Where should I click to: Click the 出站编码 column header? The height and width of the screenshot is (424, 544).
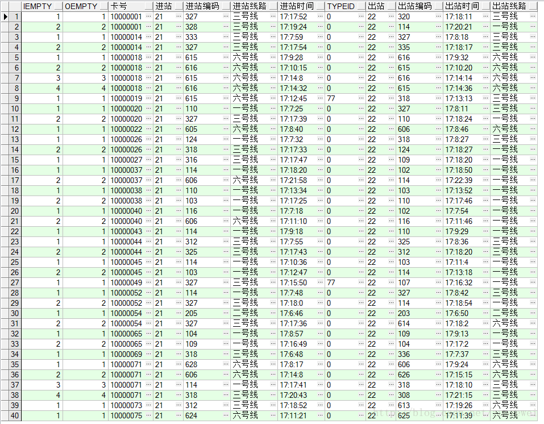[419, 6]
